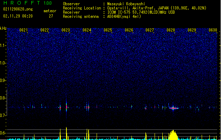Click the 0.9 kHz axis label
This screenshot has width=221, height=140.
pyautogui.click(x=3, y=80)
